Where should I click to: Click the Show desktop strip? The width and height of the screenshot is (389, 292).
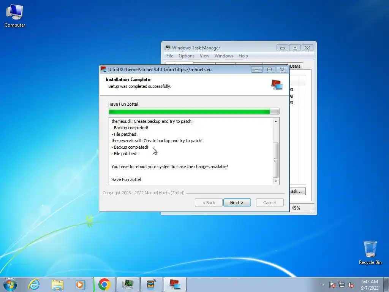point(386,284)
